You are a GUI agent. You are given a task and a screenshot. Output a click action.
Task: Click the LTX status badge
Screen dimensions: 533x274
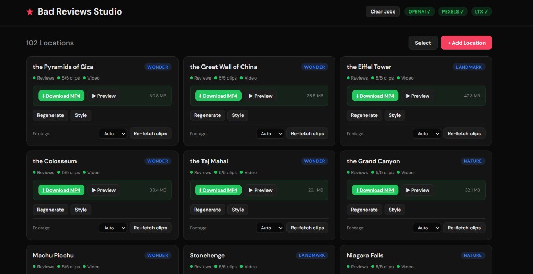tap(481, 11)
